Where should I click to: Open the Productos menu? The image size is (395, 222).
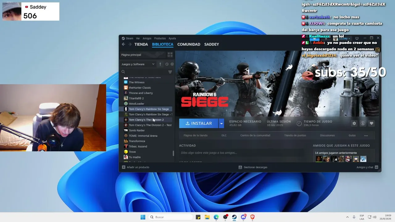tap(160, 39)
